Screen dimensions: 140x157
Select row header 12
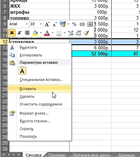[5, 42]
